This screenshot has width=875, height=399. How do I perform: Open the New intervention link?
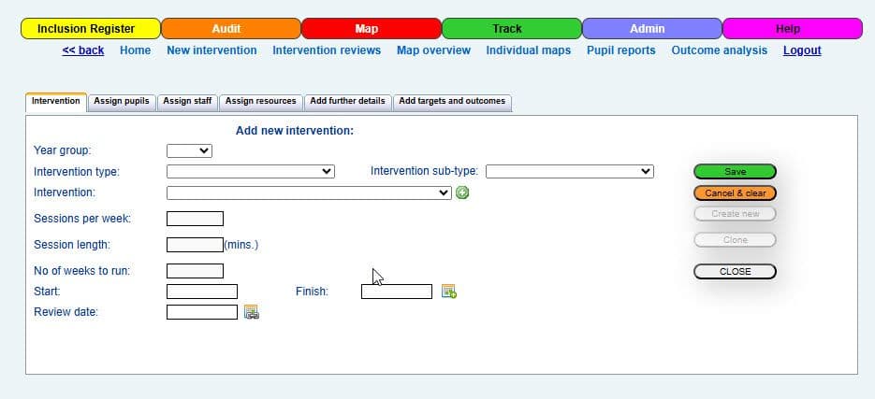tap(211, 50)
